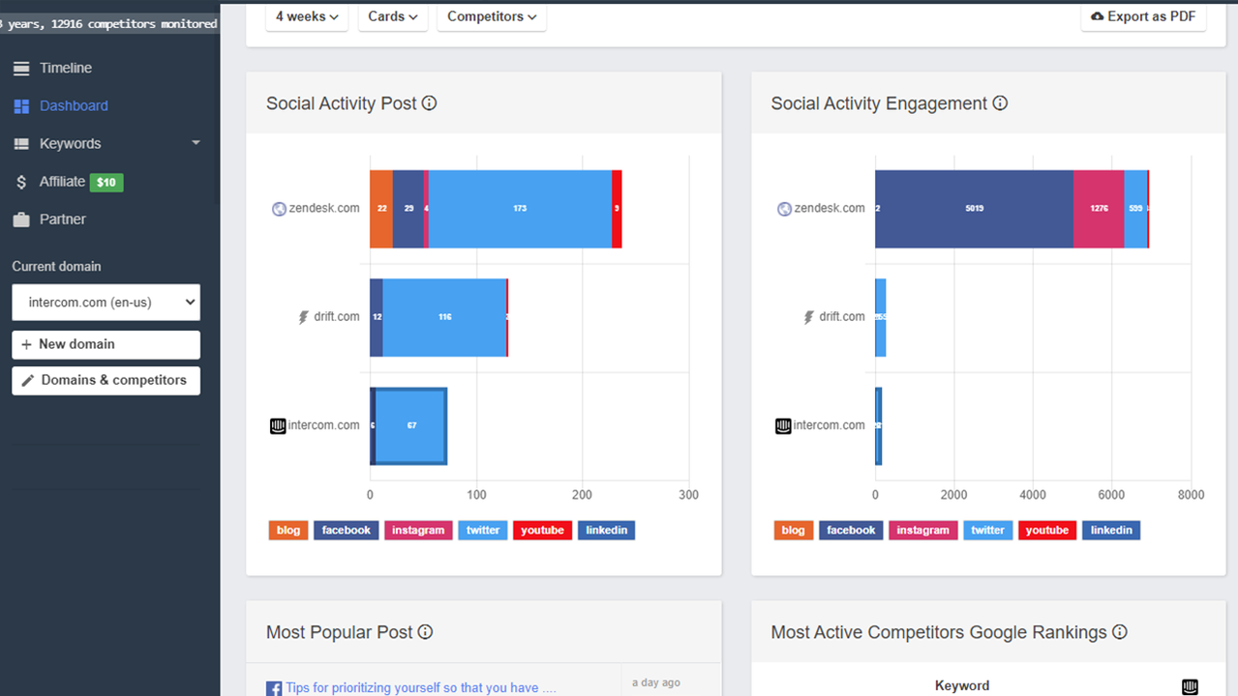Image resolution: width=1238 pixels, height=696 pixels.
Task: Click zendesk twitter bar segment showing 173
Action: click(x=520, y=209)
